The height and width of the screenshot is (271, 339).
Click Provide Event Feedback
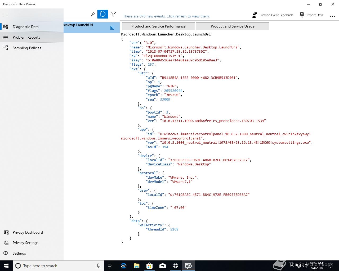coord(273,15)
